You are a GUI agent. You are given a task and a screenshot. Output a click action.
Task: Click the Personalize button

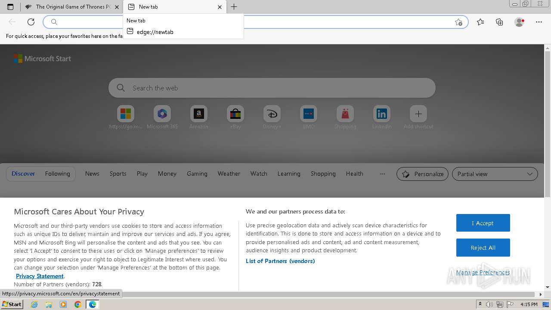(422, 174)
